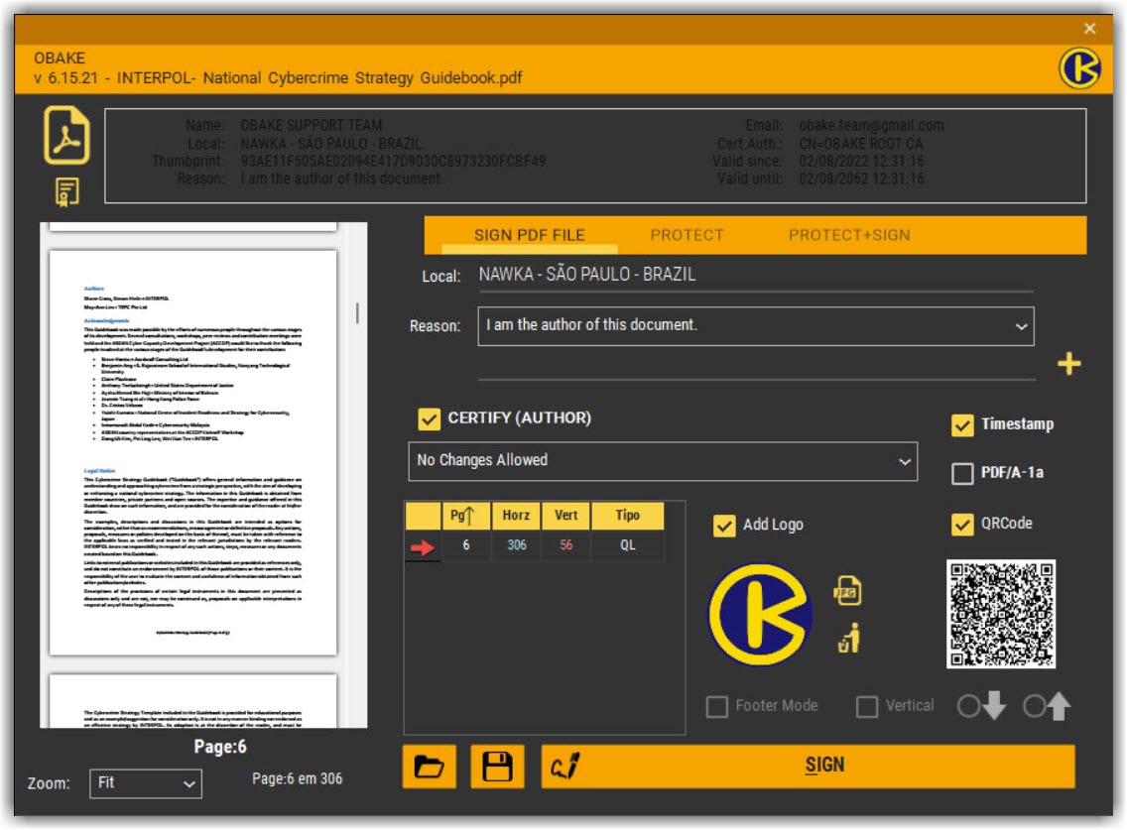
Task: Toggle the Timestamp checkbox
Action: point(962,424)
